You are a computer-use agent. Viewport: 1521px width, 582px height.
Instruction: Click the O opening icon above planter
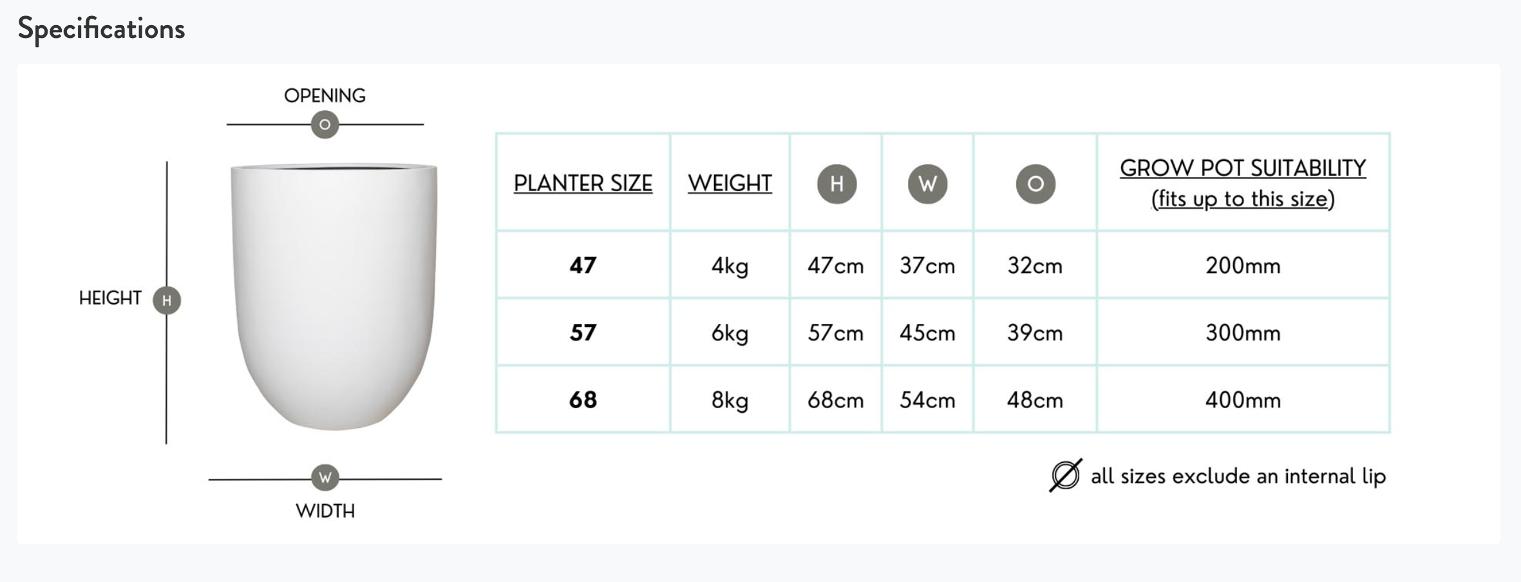325,124
